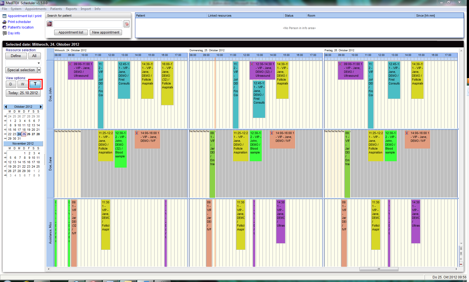Click the horizontal scrollbar right arrow
This screenshot has height=282, width=469.
coord(456,269)
